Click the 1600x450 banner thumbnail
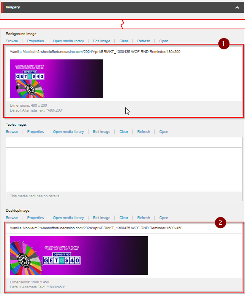The image size is (245, 294). coord(79,256)
